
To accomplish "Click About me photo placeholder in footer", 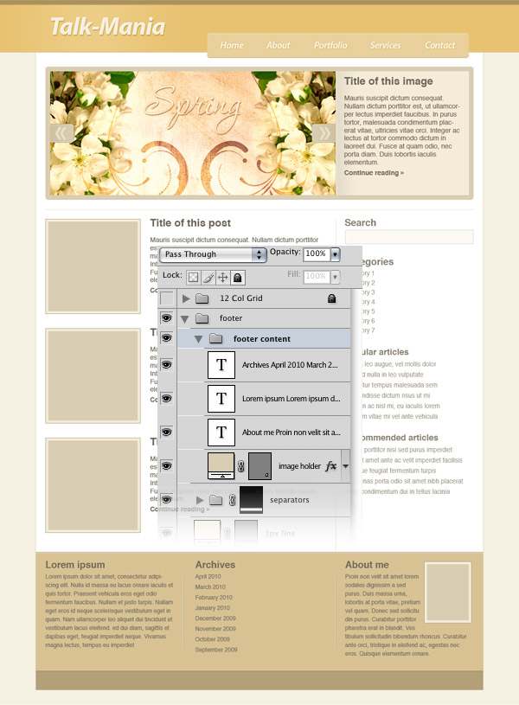I will [x=448, y=593].
